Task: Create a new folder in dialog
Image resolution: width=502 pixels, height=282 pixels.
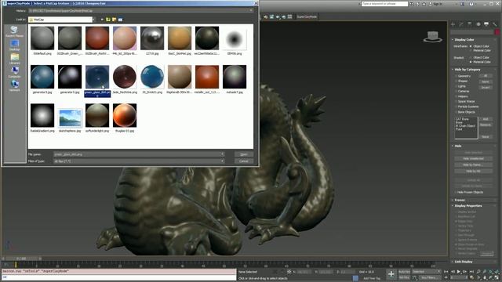Action: [x=114, y=20]
